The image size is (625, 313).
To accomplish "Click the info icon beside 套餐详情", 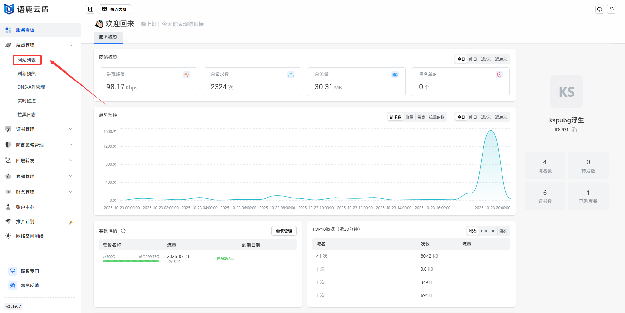I will tap(123, 231).
